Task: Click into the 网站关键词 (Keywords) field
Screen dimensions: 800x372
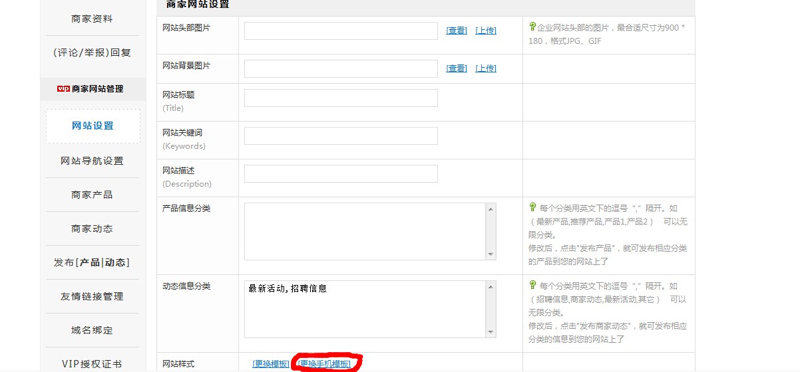Action: 341,136
